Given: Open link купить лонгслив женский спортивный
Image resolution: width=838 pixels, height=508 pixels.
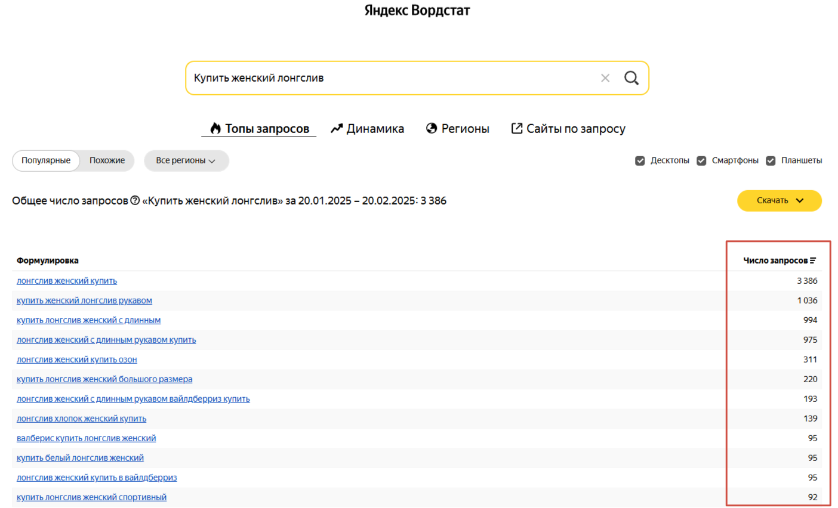Looking at the screenshot, I should pyautogui.click(x=91, y=497).
